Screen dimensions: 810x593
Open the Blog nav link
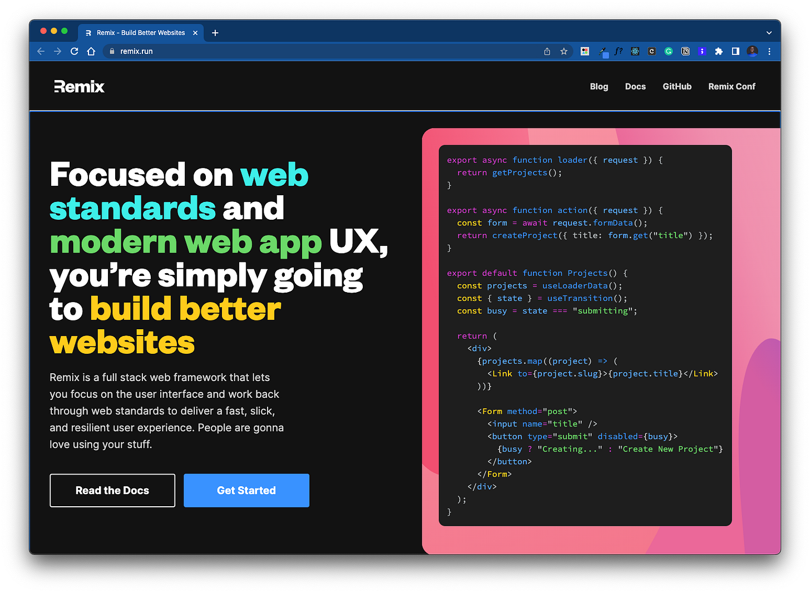click(599, 86)
